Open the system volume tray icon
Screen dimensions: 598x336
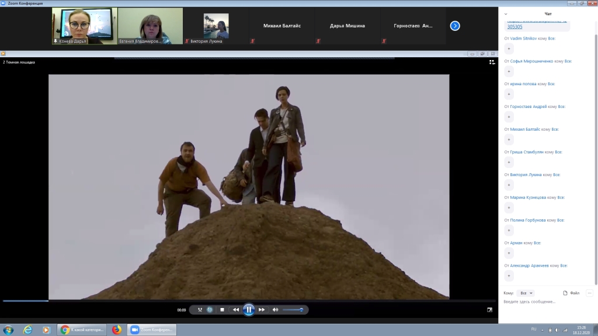pos(557,330)
